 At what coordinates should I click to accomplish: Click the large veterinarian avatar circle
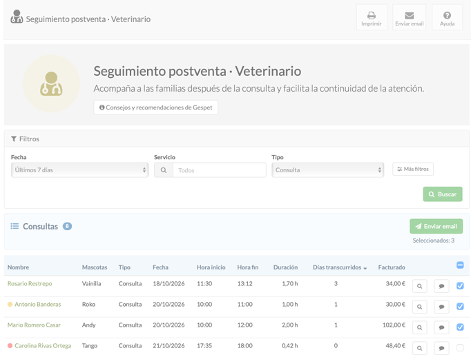tap(51, 83)
